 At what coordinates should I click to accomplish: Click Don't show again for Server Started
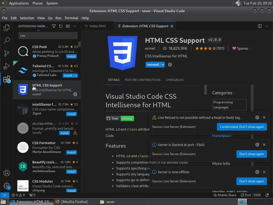coord(252,154)
